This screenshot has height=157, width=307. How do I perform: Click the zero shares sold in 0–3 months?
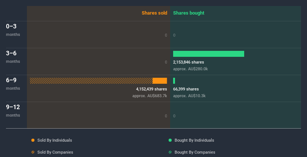tap(166, 35)
